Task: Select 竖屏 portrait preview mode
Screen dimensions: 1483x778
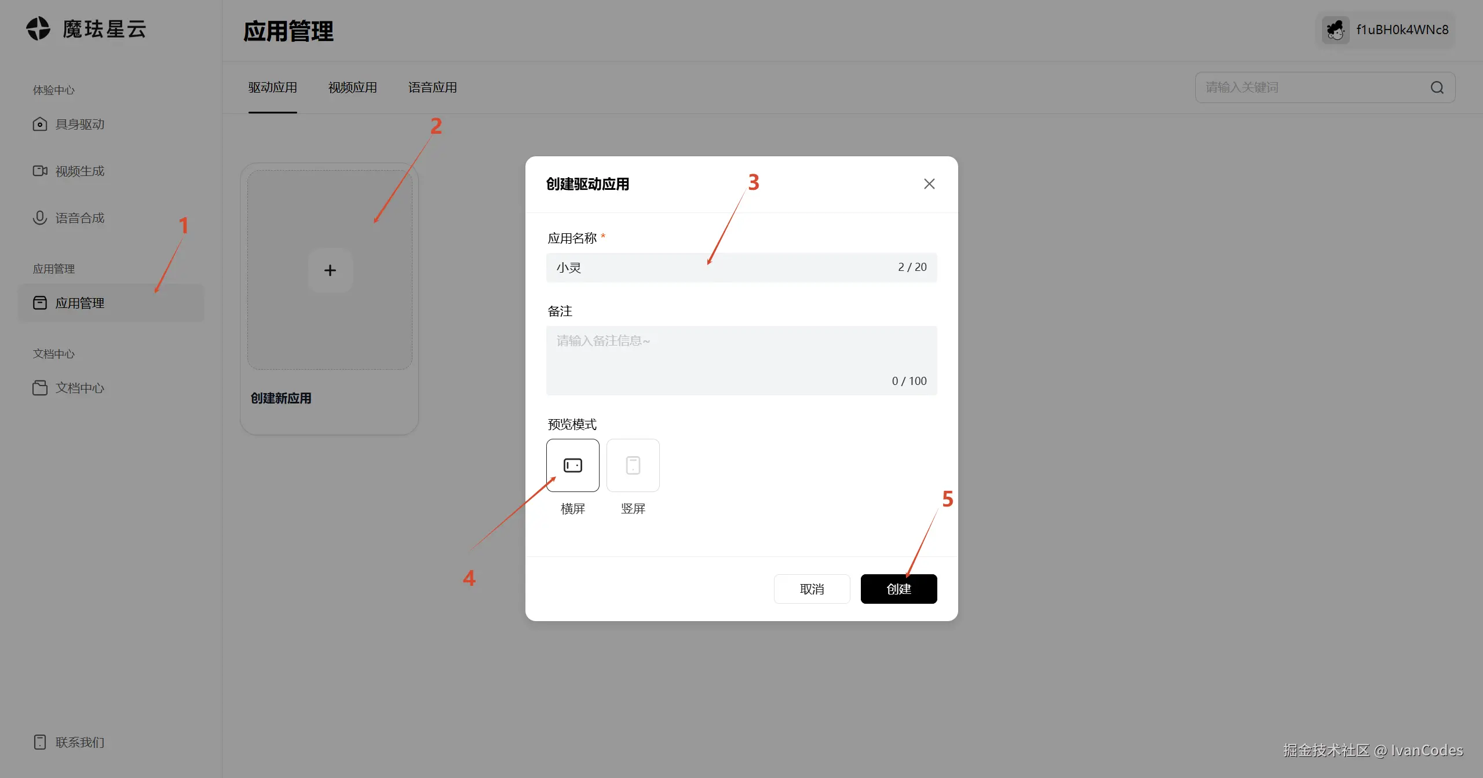Action: tap(633, 465)
